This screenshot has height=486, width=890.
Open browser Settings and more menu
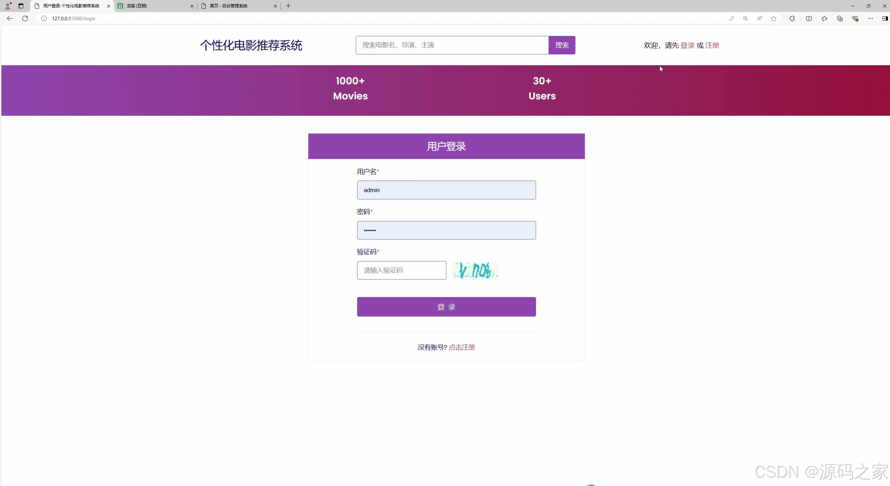[871, 19]
